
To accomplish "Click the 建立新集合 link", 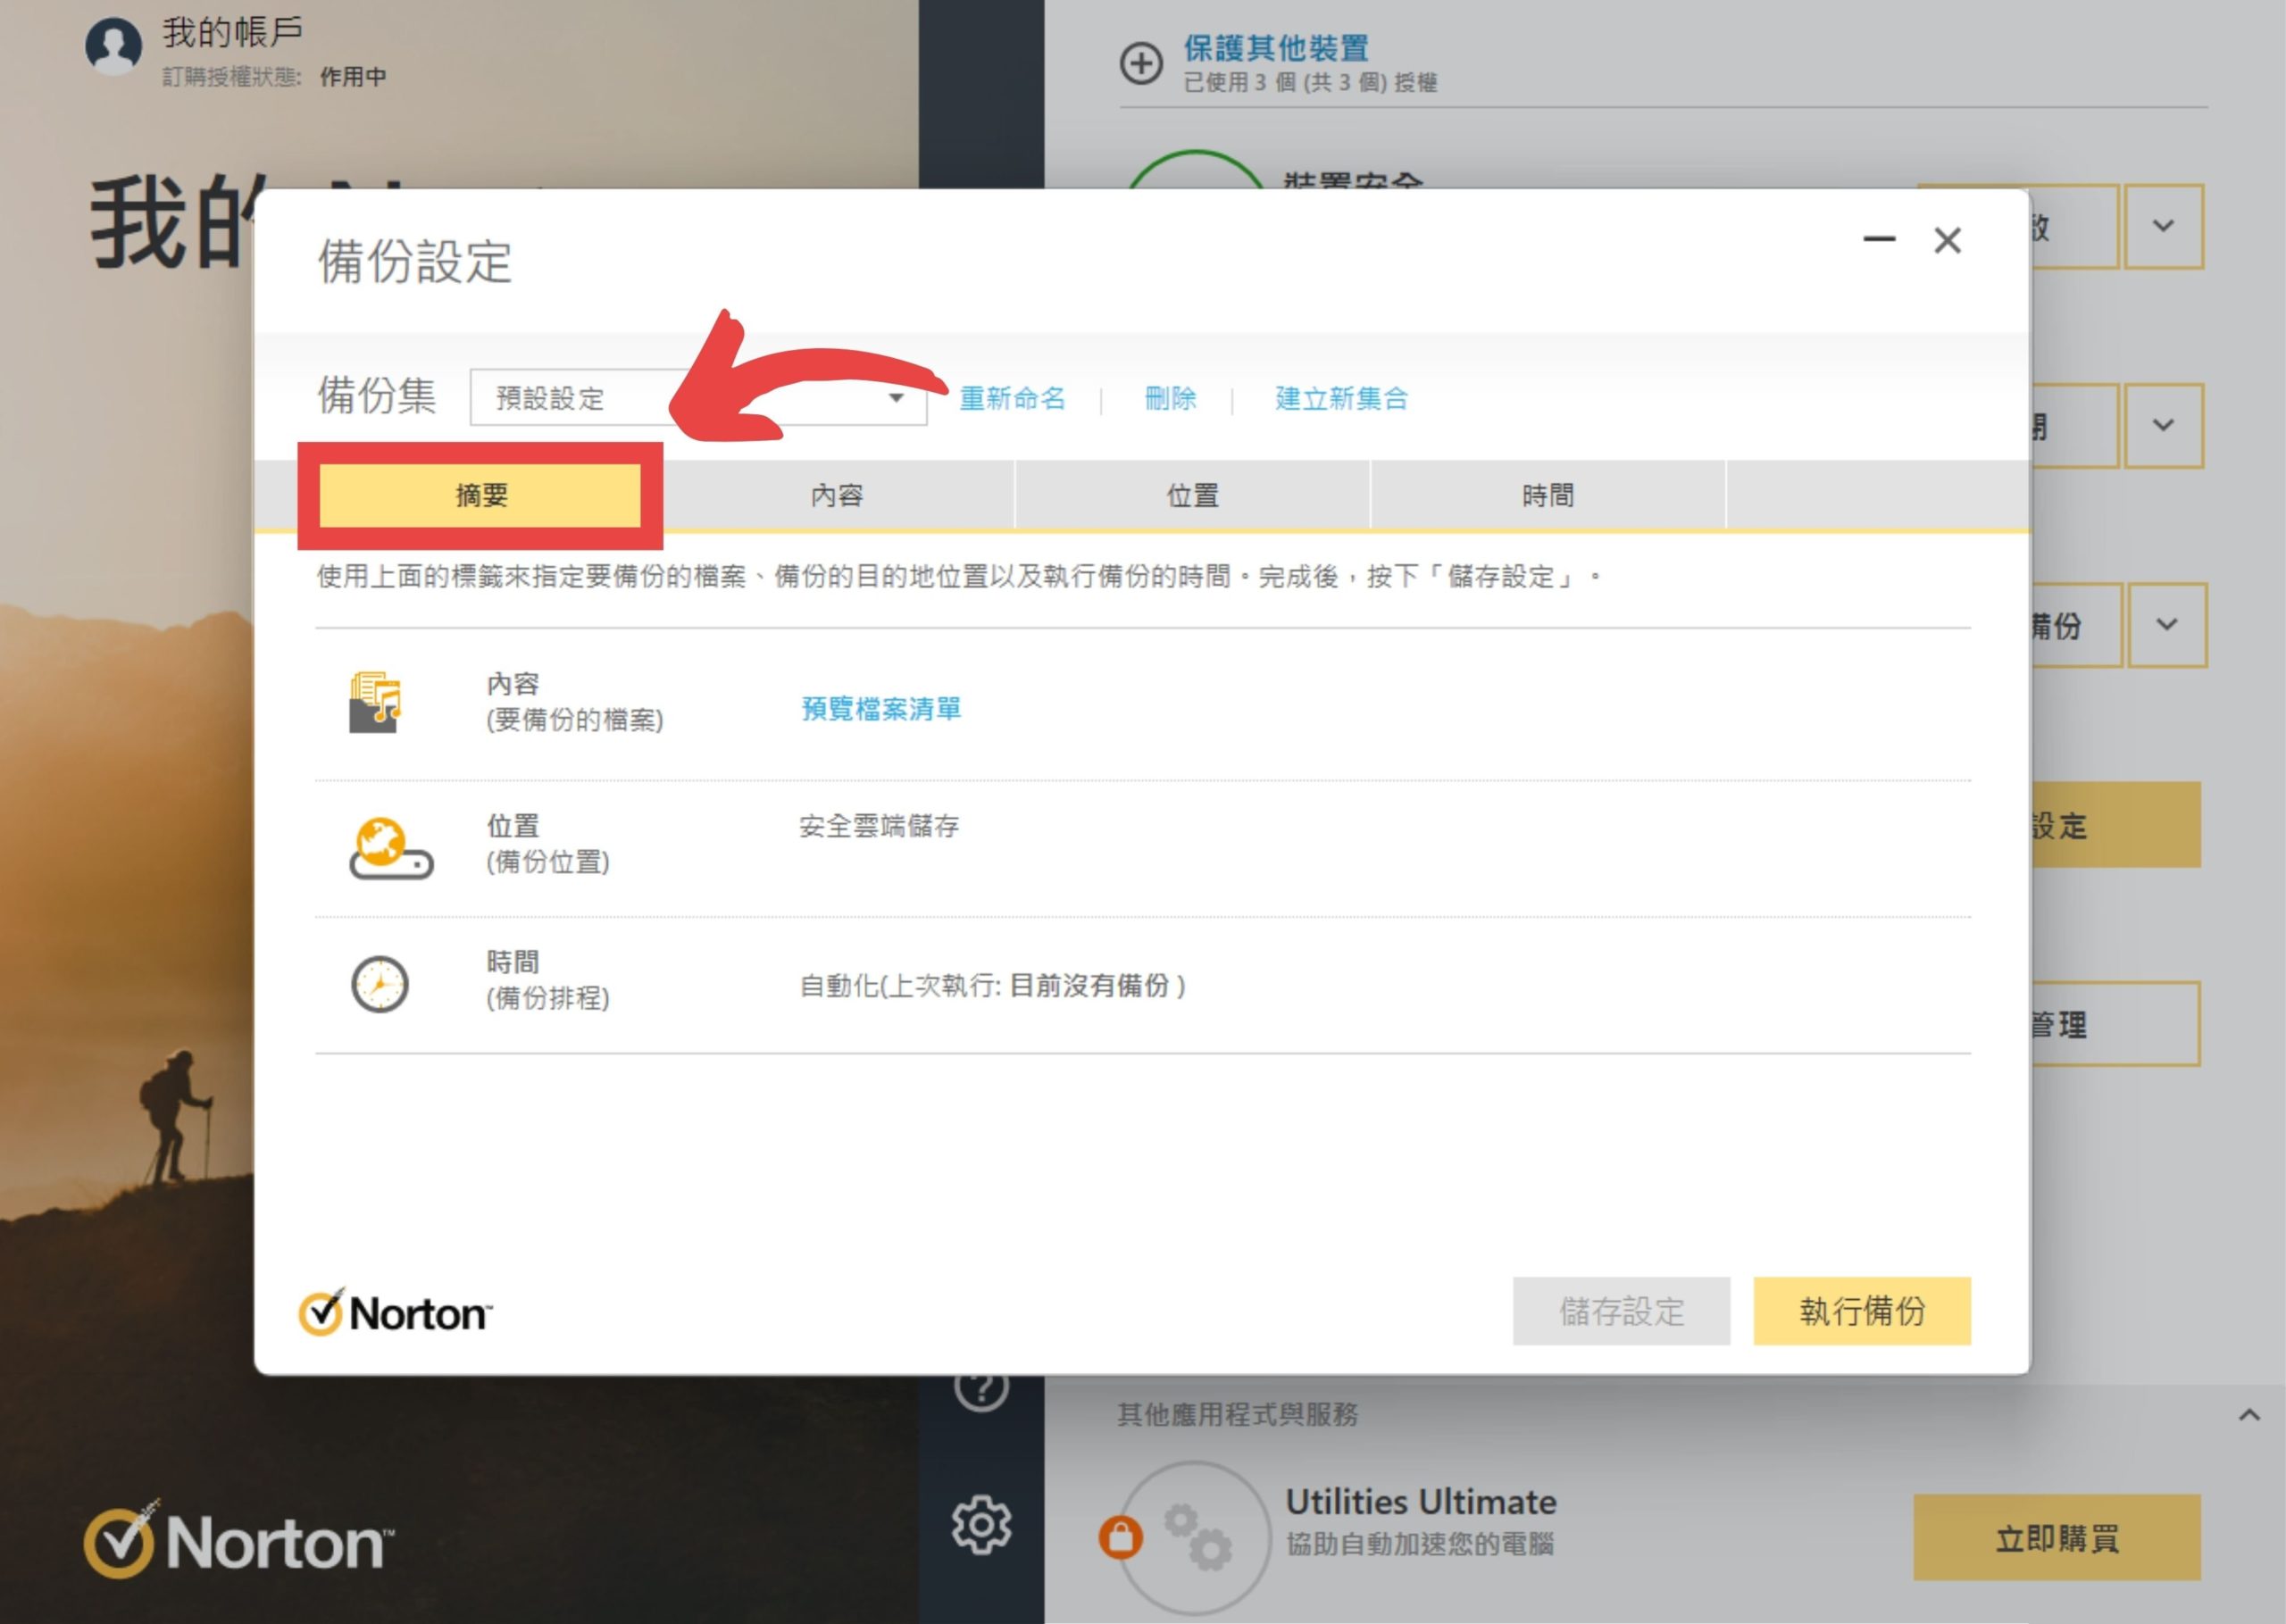I will (1341, 398).
